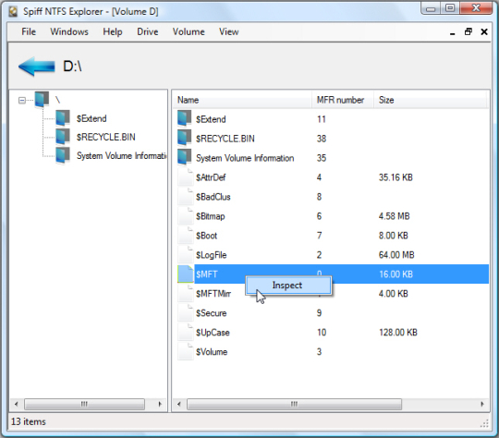Viewport: 499px width, 438px height.
Task: Select the $BadClus file name
Action: click(x=213, y=197)
